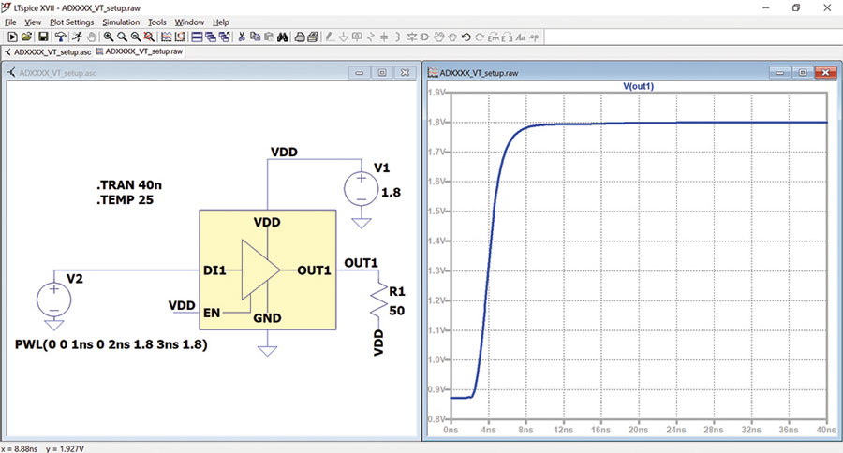
Task: Maximize the schematic sub-window
Action: (x=382, y=73)
